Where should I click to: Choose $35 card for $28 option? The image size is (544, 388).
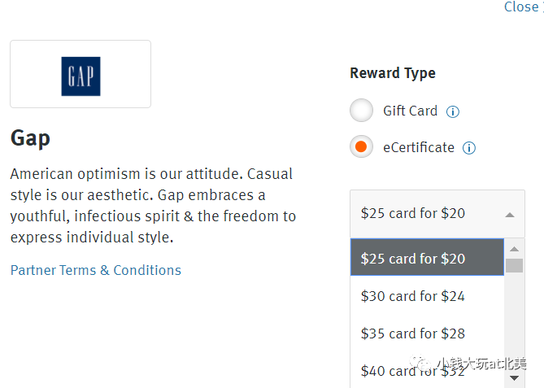pos(427,334)
